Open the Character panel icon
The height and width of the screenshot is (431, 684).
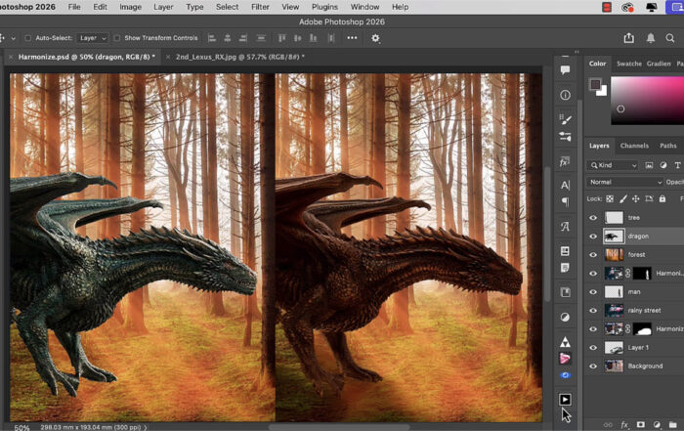point(565,184)
